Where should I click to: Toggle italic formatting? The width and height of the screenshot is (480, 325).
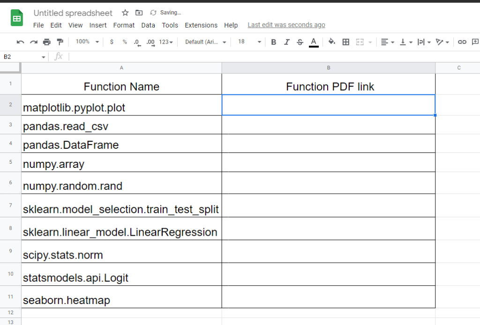point(286,42)
